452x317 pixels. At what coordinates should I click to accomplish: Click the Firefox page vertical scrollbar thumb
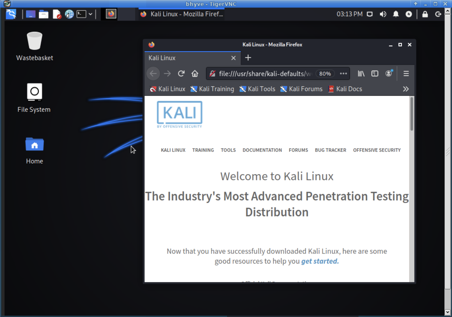pyautogui.click(x=412, y=114)
